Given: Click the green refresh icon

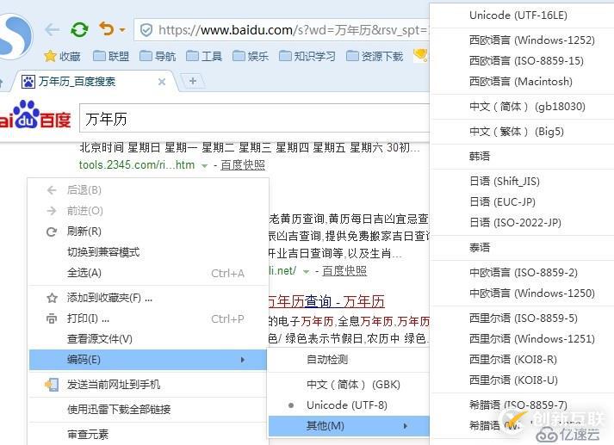Looking at the screenshot, I should (x=79, y=29).
